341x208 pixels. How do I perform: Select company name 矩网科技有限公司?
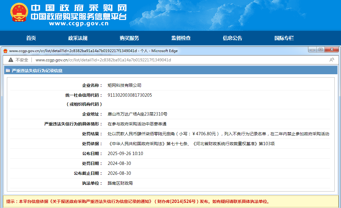(124, 85)
